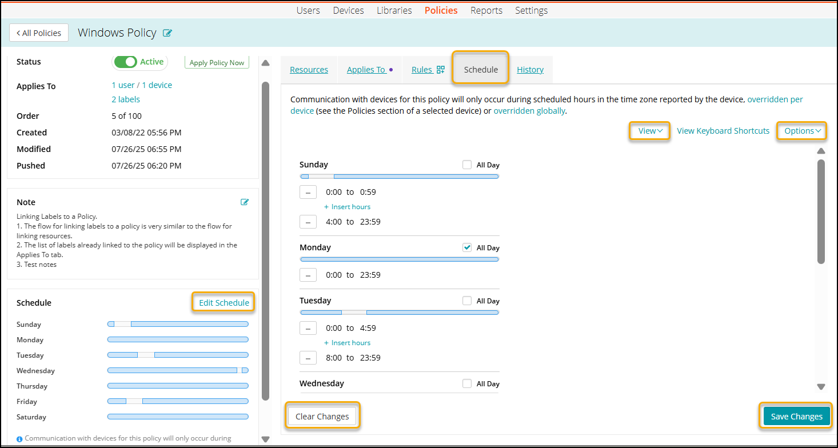The width and height of the screenshot is (838, 448).
Task: Open the Reports menu
Action: pos(486,10)
